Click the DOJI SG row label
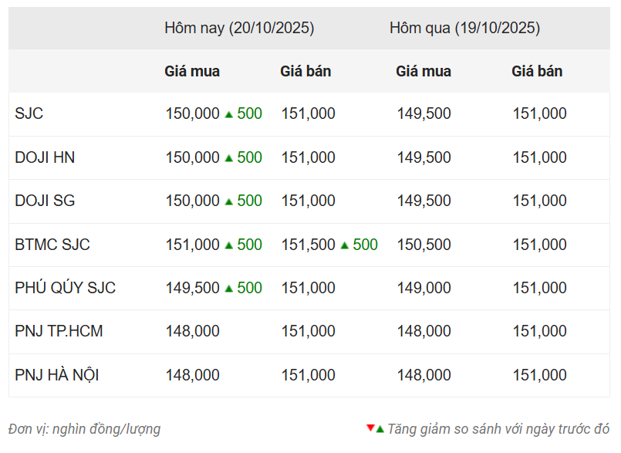Screen dimensions: 621x453 45,201
